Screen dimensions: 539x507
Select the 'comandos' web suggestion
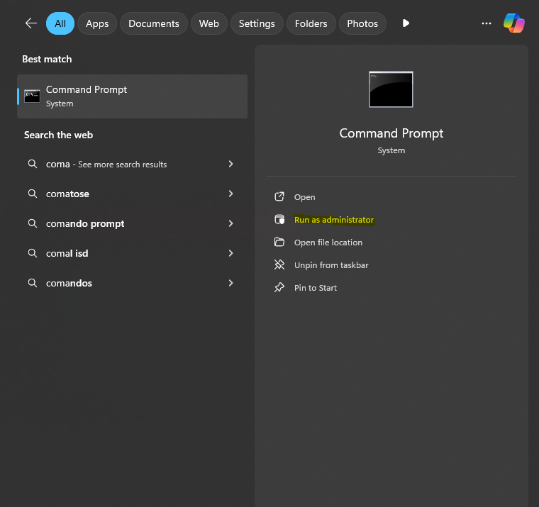pyautogui.click(x=133, y=283)
